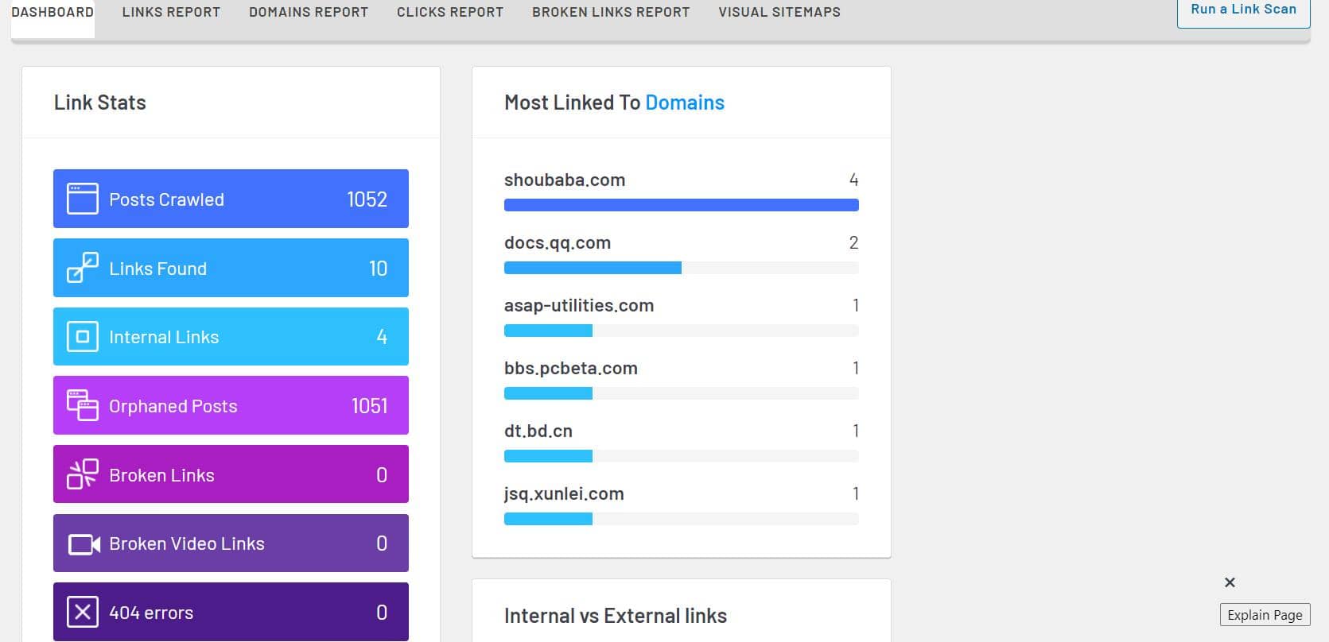Screen dimensions: 1329x642
Task: Click the Posts Crawled window icon
Action: (83, 199)
